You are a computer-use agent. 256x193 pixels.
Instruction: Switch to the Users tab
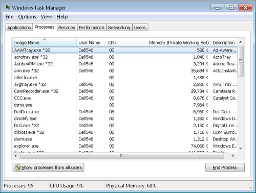coord(140,28)
